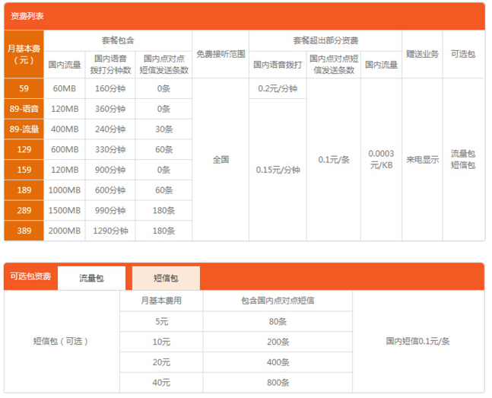The height and width of the screenshot is (398, 492).
Task: Click the 160分钟 voice cell
Action: pyautogui.click(x=110, y=88)
